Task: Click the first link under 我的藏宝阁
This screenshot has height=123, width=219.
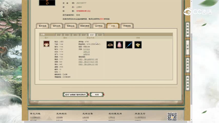Action: point(112,118)
